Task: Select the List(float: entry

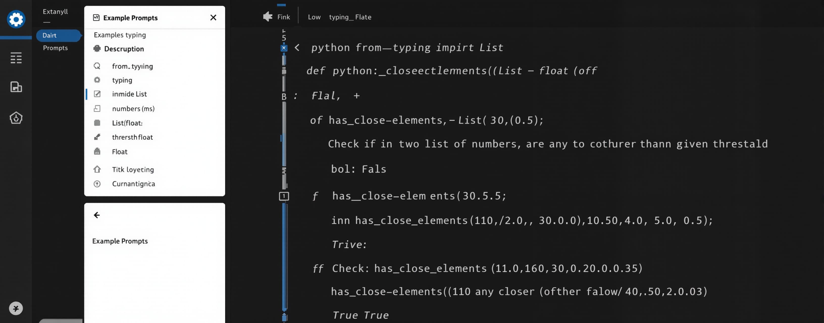Action: click(x=127, y=123)
